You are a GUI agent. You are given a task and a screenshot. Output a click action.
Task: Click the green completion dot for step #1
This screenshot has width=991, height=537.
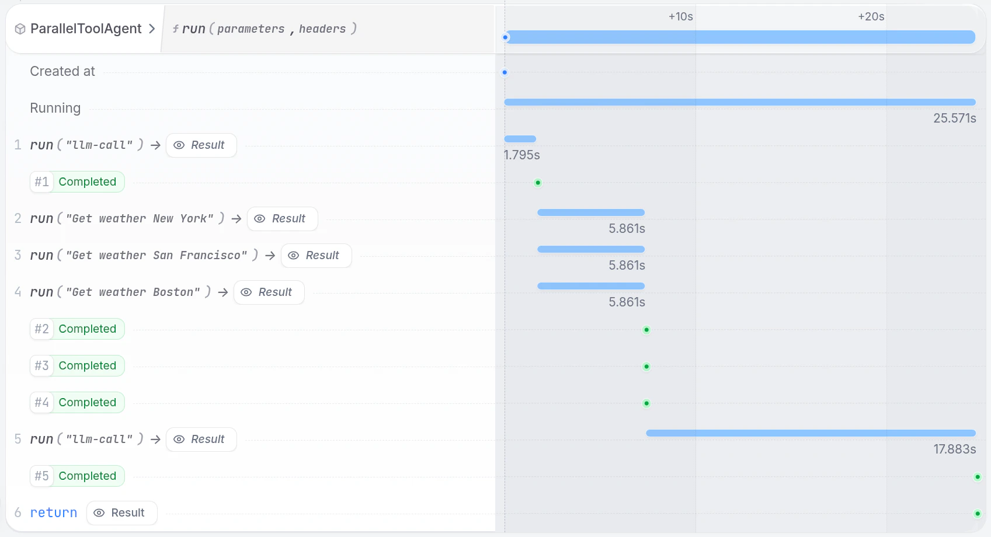pos(537,183)
